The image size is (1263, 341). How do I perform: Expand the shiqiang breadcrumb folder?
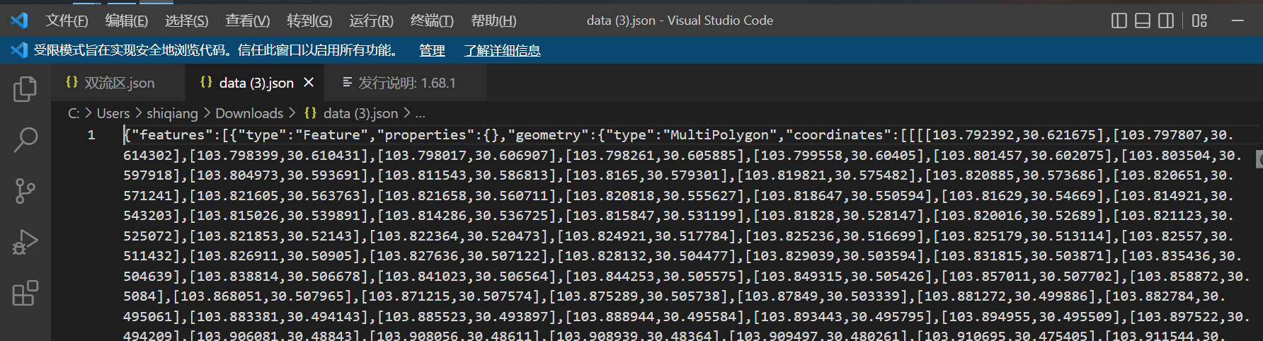(x=172, y=113)
